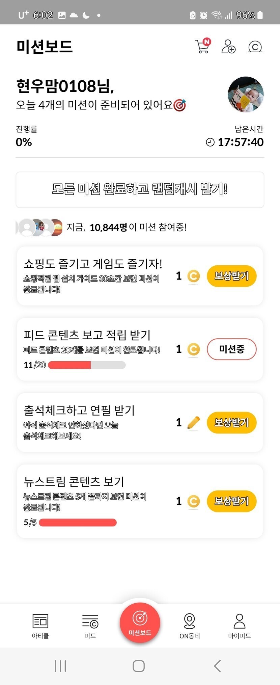Open Android recent apps button

pyautogui.click(x=60, y=666)
